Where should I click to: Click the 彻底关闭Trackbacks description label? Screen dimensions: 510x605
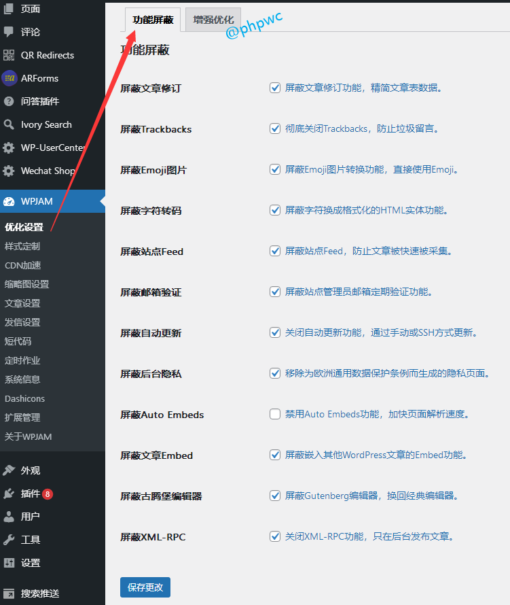pos(362,128)
